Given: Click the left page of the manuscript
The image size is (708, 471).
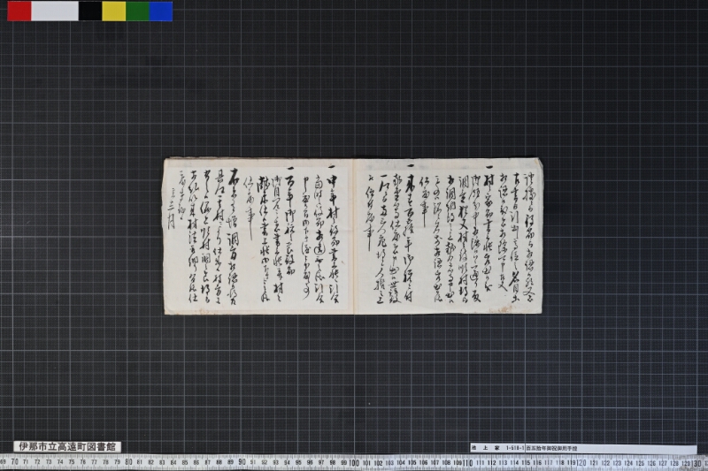Looking at the screenshot, I should pos(258,235).
